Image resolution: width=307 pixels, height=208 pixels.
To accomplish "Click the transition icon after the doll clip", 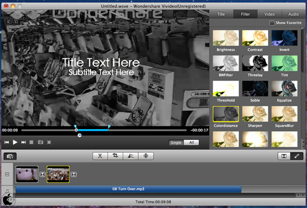I will [42, 175].
